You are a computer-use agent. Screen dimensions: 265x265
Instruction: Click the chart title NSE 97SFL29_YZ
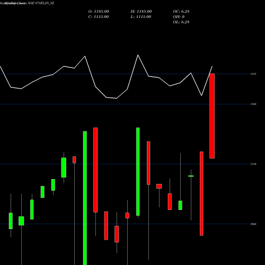click(x=41, y=3)
